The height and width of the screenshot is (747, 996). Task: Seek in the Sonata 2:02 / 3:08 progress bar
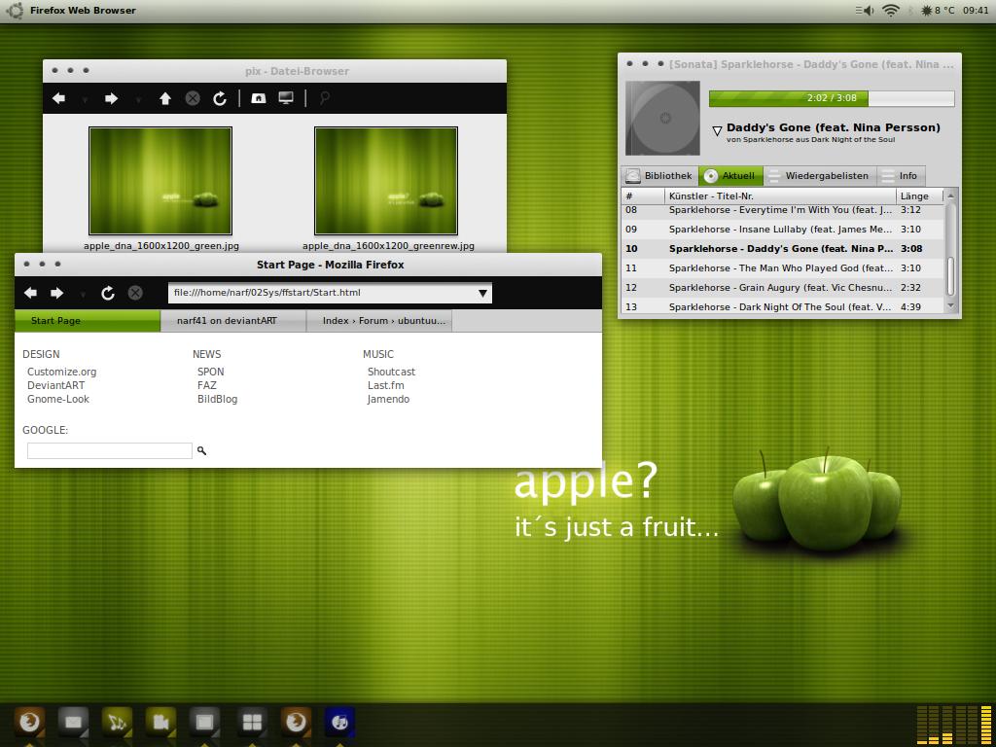(x=832, y=98)
